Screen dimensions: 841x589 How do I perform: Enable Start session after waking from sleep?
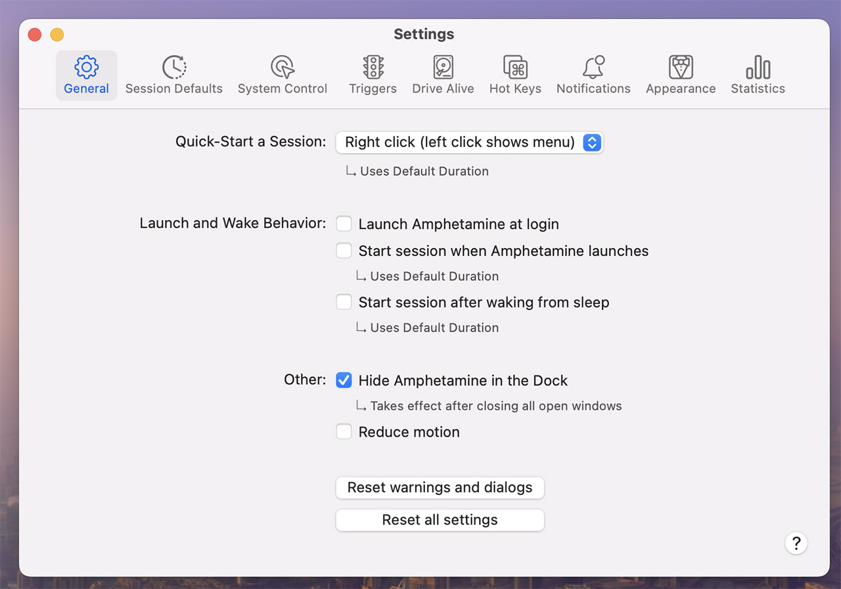point(344,302)
